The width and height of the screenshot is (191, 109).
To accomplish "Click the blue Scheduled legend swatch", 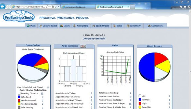I will tap(18, 97).
